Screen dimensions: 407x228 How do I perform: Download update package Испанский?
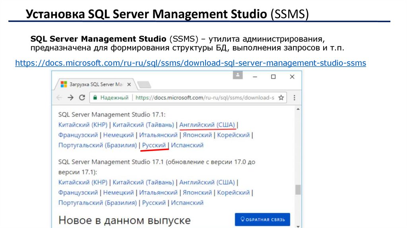pyautogui.click(x=187, y=203)
